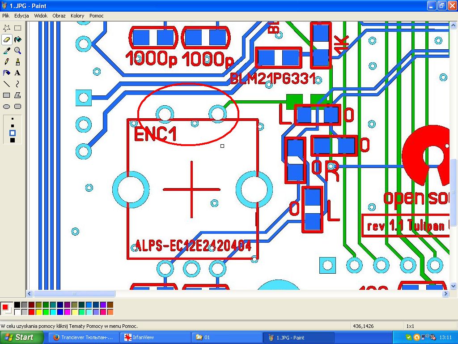Viewport: 458px width, 344px height.
Task: Open the Plik menu
Action: [6, 16]
